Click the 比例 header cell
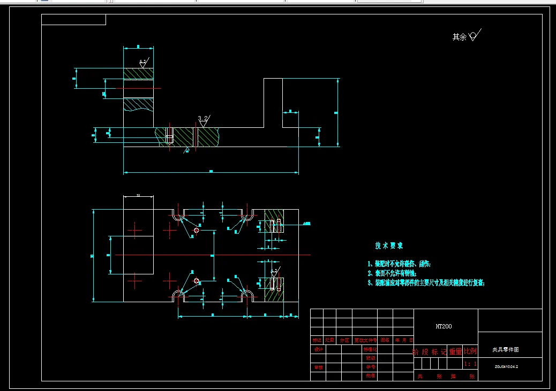 [x=470, y=351]
